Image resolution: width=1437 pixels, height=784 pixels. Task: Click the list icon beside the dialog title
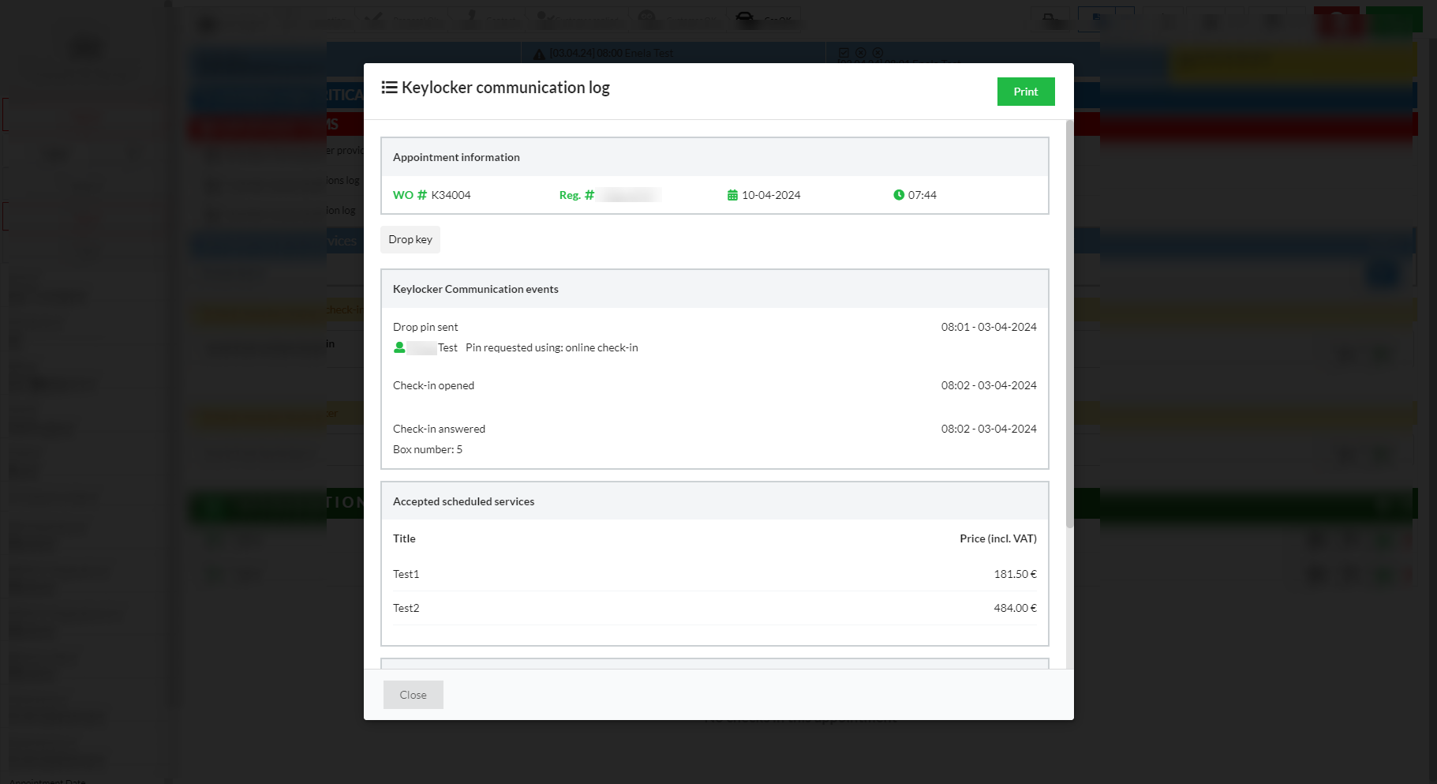(389, 88)
